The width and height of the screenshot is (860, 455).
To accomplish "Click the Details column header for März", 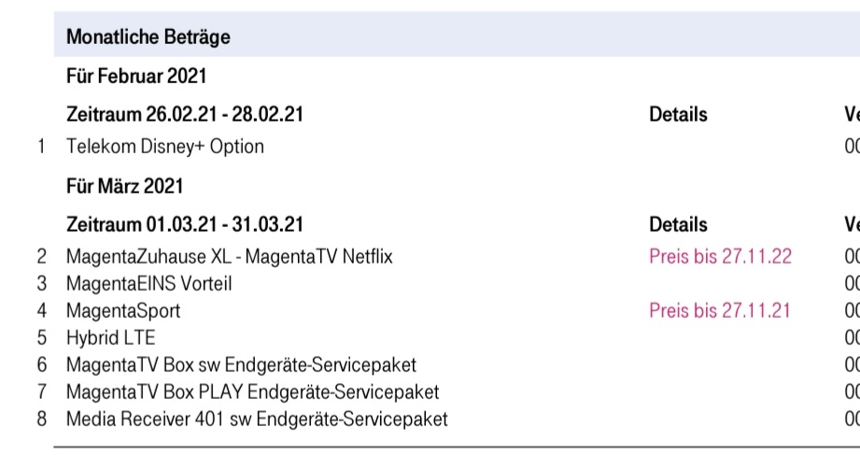I will [679, 224].
